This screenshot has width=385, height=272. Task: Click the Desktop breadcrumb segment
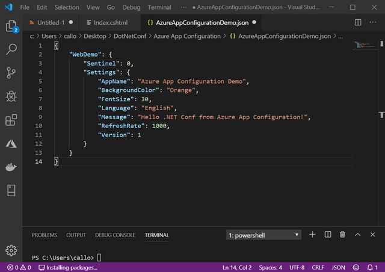pos(95,36)
